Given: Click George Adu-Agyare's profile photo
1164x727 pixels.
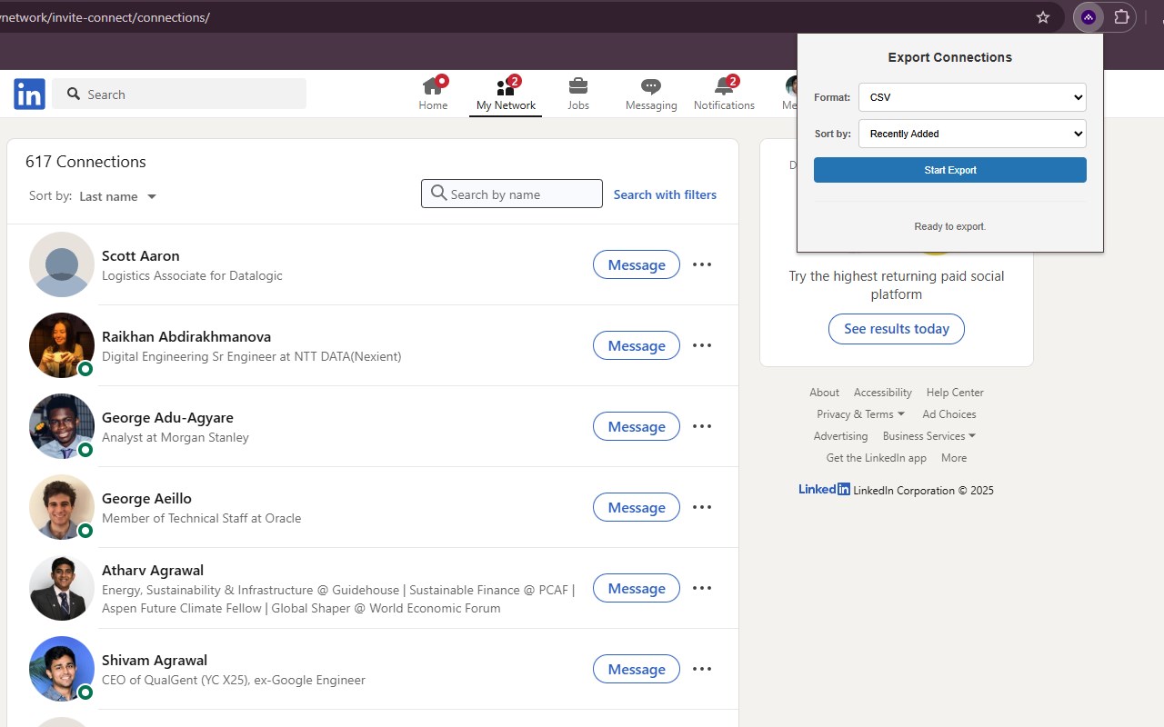Looking at the screenshot, I should [x=62, y=426].
